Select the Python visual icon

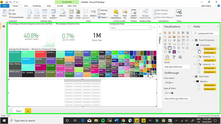pyautogui.click(x=183, y=48)
